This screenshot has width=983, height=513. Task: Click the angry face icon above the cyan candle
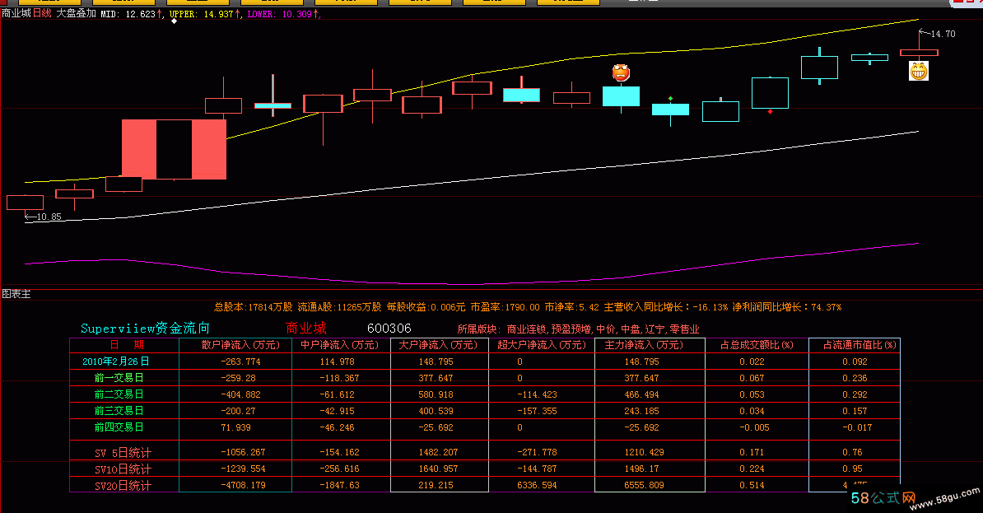coord(621,72)
